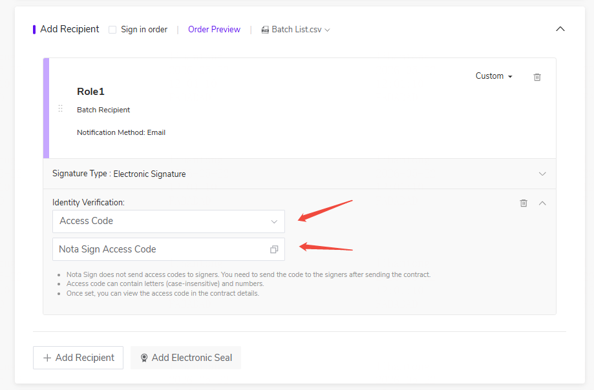Collapse the Add Recipient panel
The height and width of the screenshot is (390, 594).
click(560, 29)
